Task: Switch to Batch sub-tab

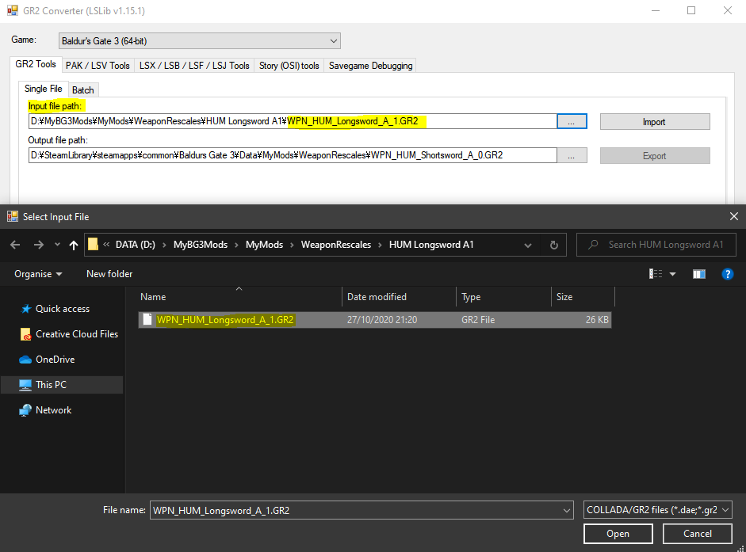Action: [x=82, y=89]
